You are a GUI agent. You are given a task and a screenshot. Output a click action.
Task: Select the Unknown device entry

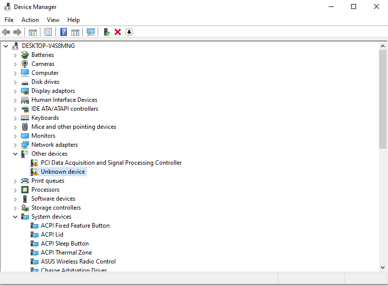point(63,172)
